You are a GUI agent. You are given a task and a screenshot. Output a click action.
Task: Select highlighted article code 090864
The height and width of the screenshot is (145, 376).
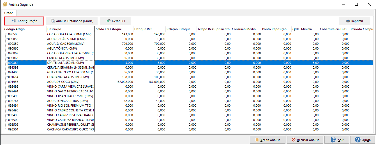point(13,63)
